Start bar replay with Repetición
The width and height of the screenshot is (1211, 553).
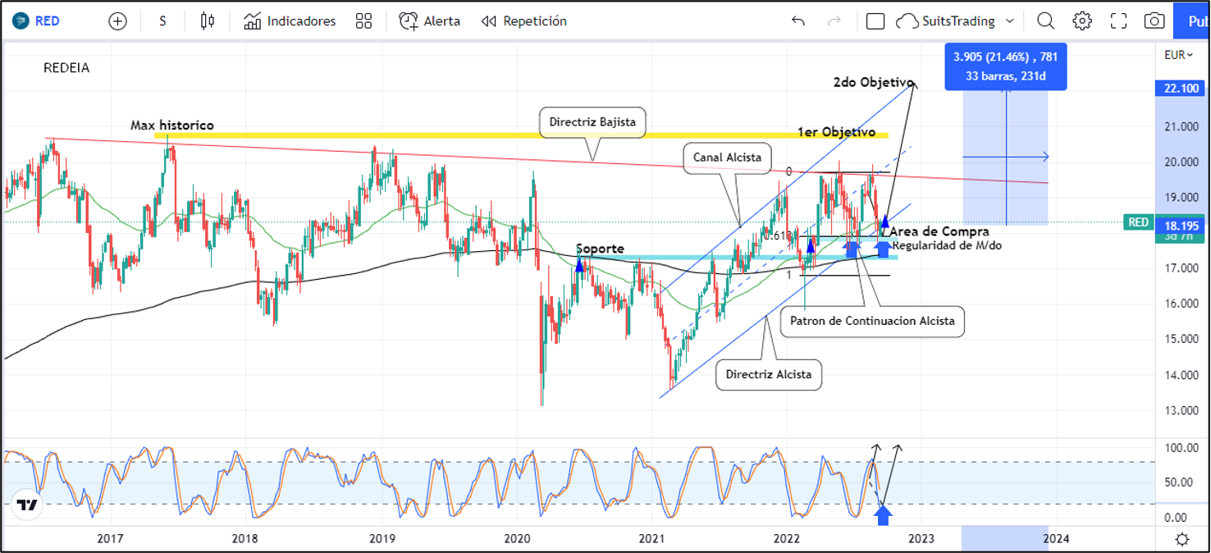pos(523,21)
